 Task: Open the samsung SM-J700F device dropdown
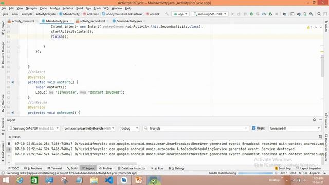click(210, 14)
